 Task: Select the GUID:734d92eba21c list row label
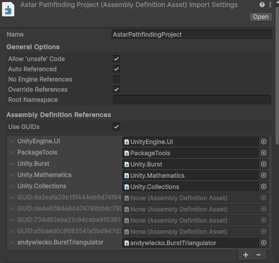(69, 220)
